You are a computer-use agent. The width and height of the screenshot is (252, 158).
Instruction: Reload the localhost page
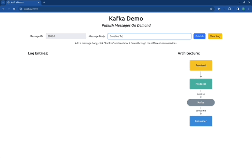[x=14, y=9]
